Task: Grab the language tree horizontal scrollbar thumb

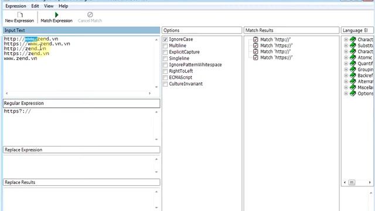Action: pyautogui.click(x=352, y=182)
